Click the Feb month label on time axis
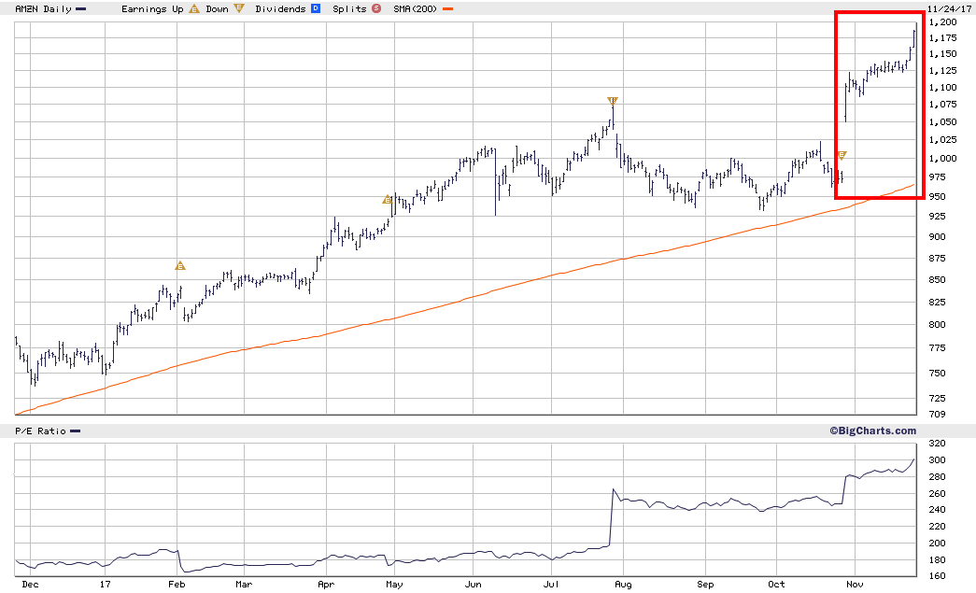Image resolution: width=976 pixels, height=593 pixels. [x=177, y=585]
